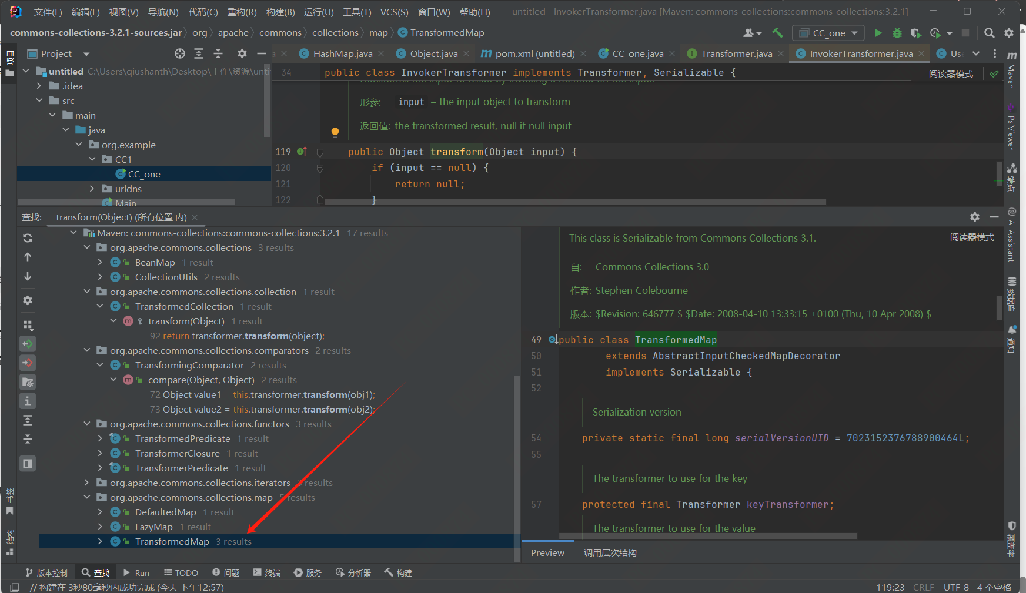This screenshot has width=1026, height=593.
Task: Open Search Everywhere magnifier icon
Action: tap(990, 33)
